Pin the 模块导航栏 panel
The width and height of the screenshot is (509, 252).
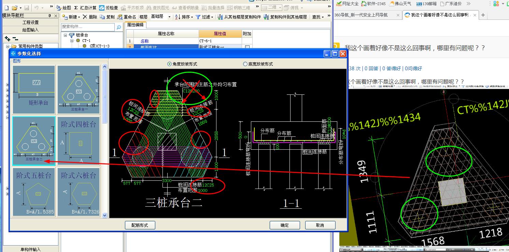click(50, 16)
